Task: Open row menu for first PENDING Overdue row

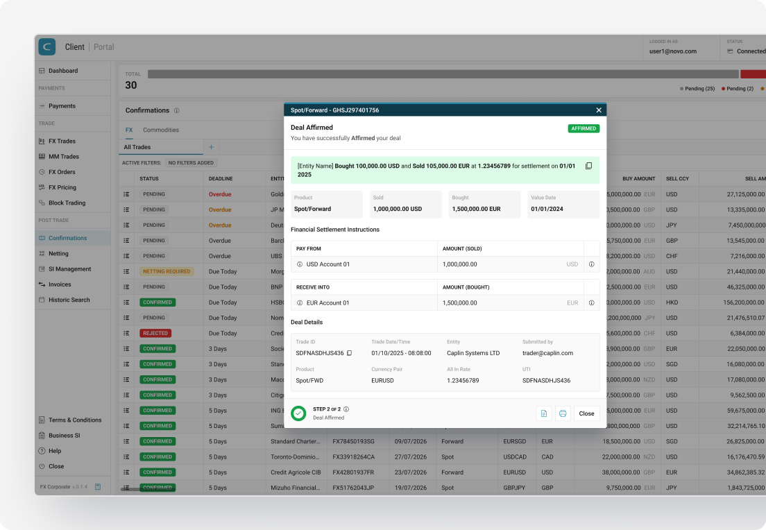Action: point(126,194)
